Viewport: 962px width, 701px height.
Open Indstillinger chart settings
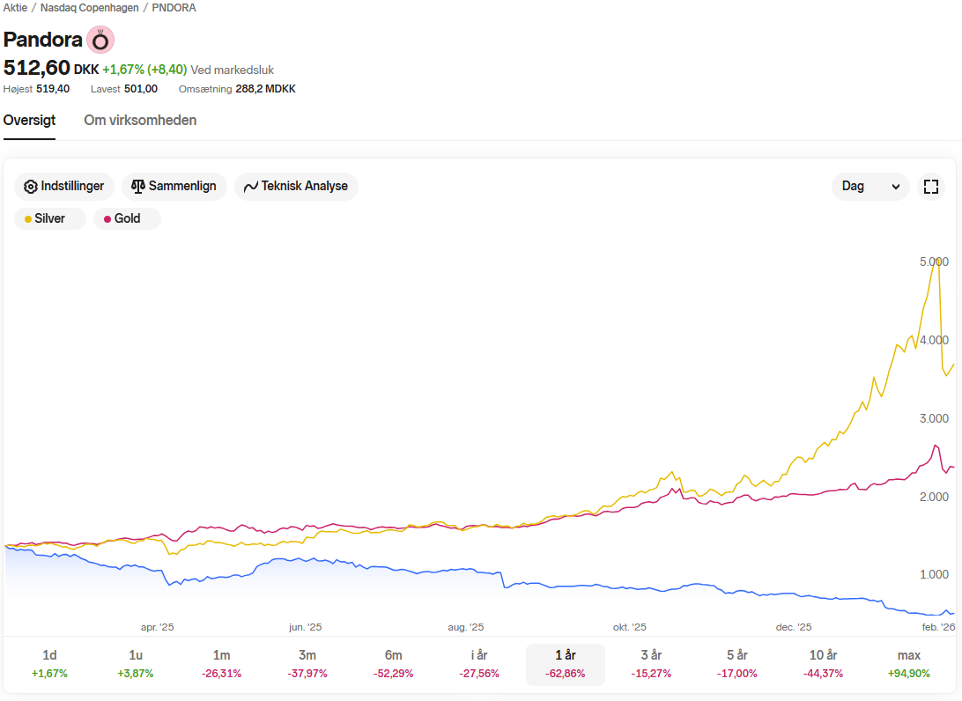64,187
